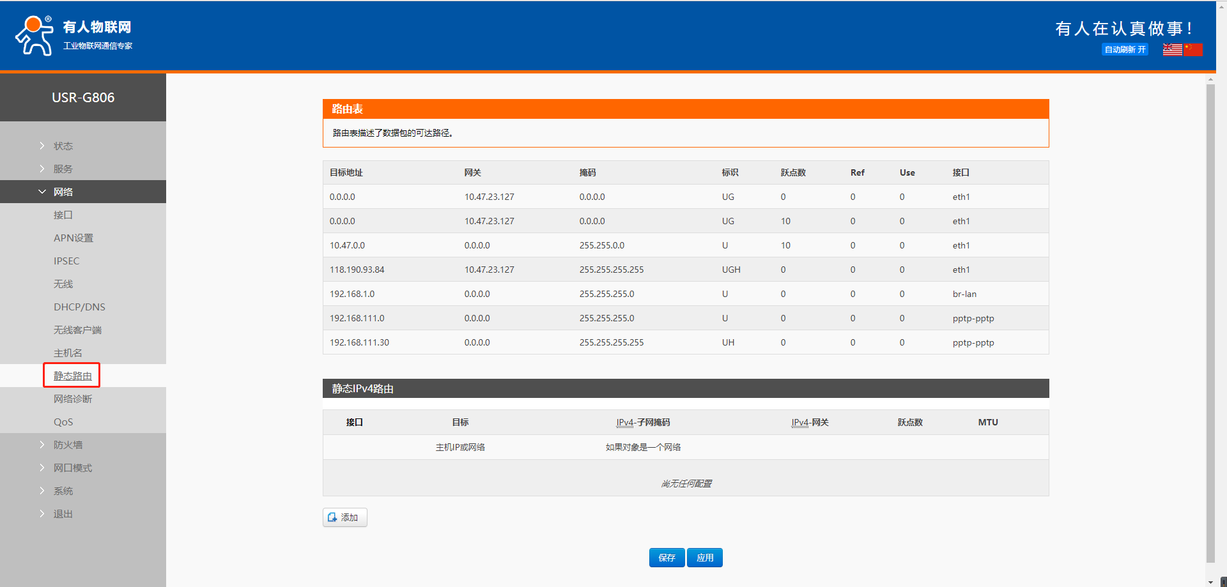The width and height of the screenshot is (1227, 587).
Task: Expand the 状态 menu section
Action: [x=63, y=146]
